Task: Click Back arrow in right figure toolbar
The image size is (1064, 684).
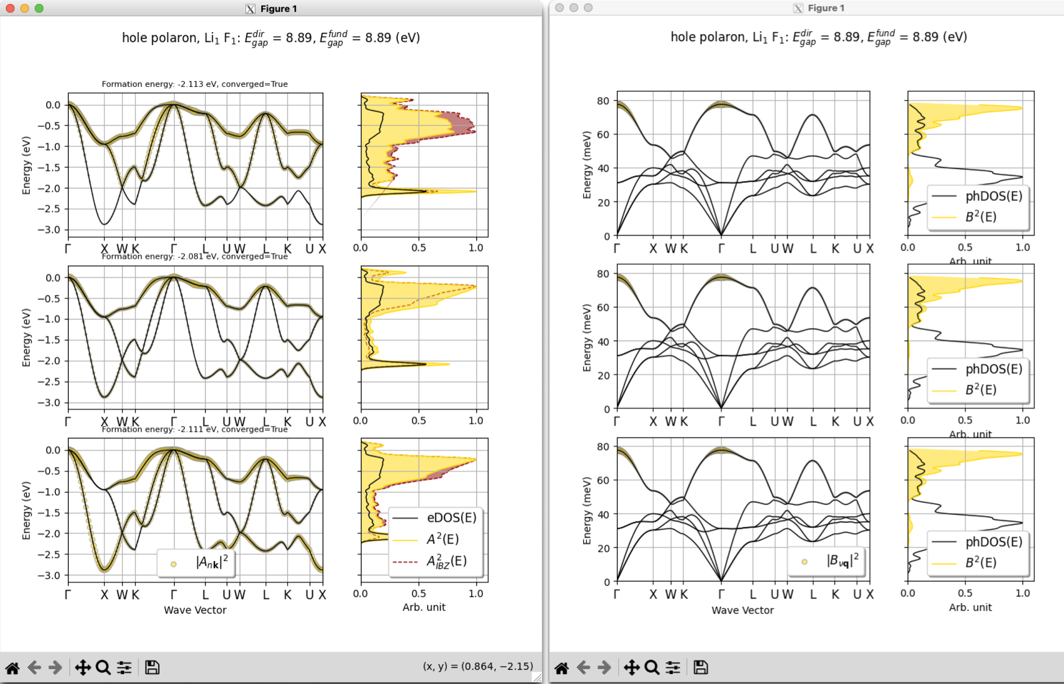Action: pos(583,667)
